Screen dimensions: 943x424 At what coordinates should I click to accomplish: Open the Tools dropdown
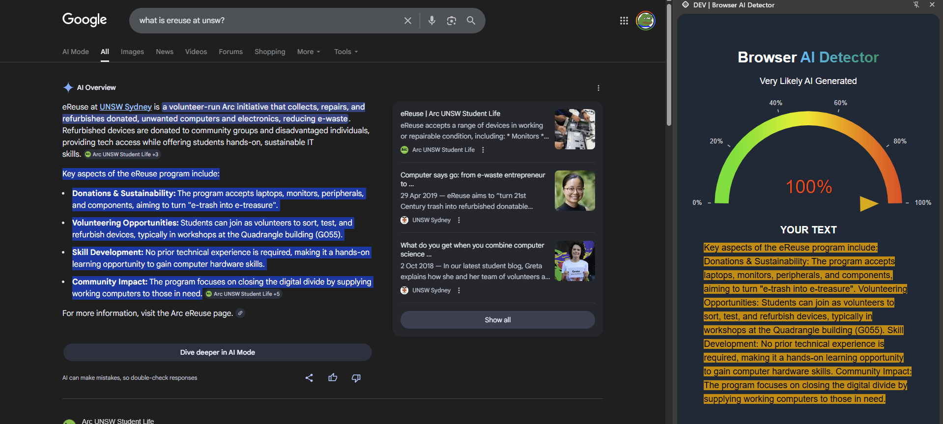coord(346,52)
